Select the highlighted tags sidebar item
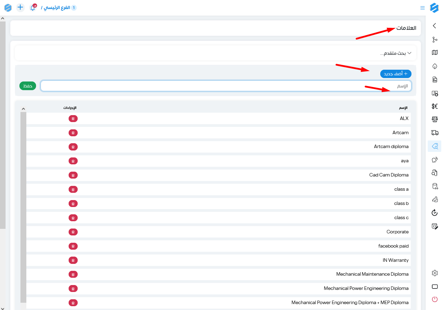Screen dimensions: 443x310 [x=435, y=146]
